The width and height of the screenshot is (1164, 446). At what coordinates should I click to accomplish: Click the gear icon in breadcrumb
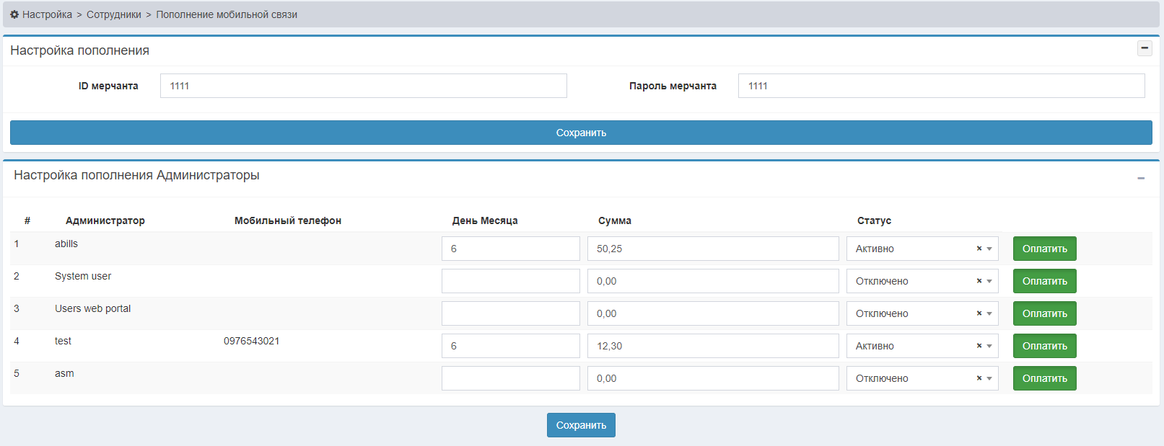[14, 14]
